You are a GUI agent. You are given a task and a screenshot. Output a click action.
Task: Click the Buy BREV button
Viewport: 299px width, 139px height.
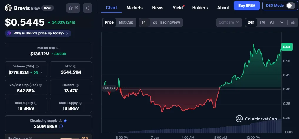click(247, 6)
